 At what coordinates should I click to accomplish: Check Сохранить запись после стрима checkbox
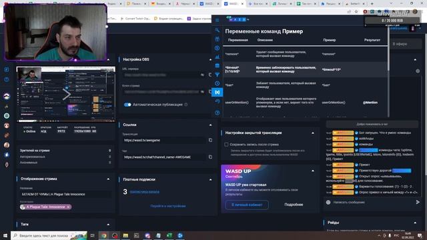226,145
